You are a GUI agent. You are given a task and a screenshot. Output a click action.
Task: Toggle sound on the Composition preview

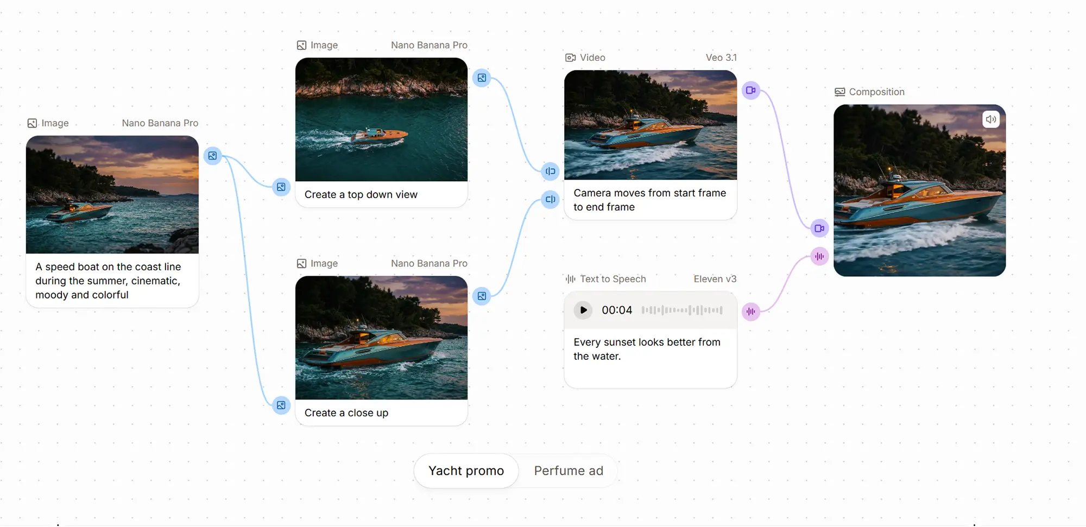[x=990, y=119]
